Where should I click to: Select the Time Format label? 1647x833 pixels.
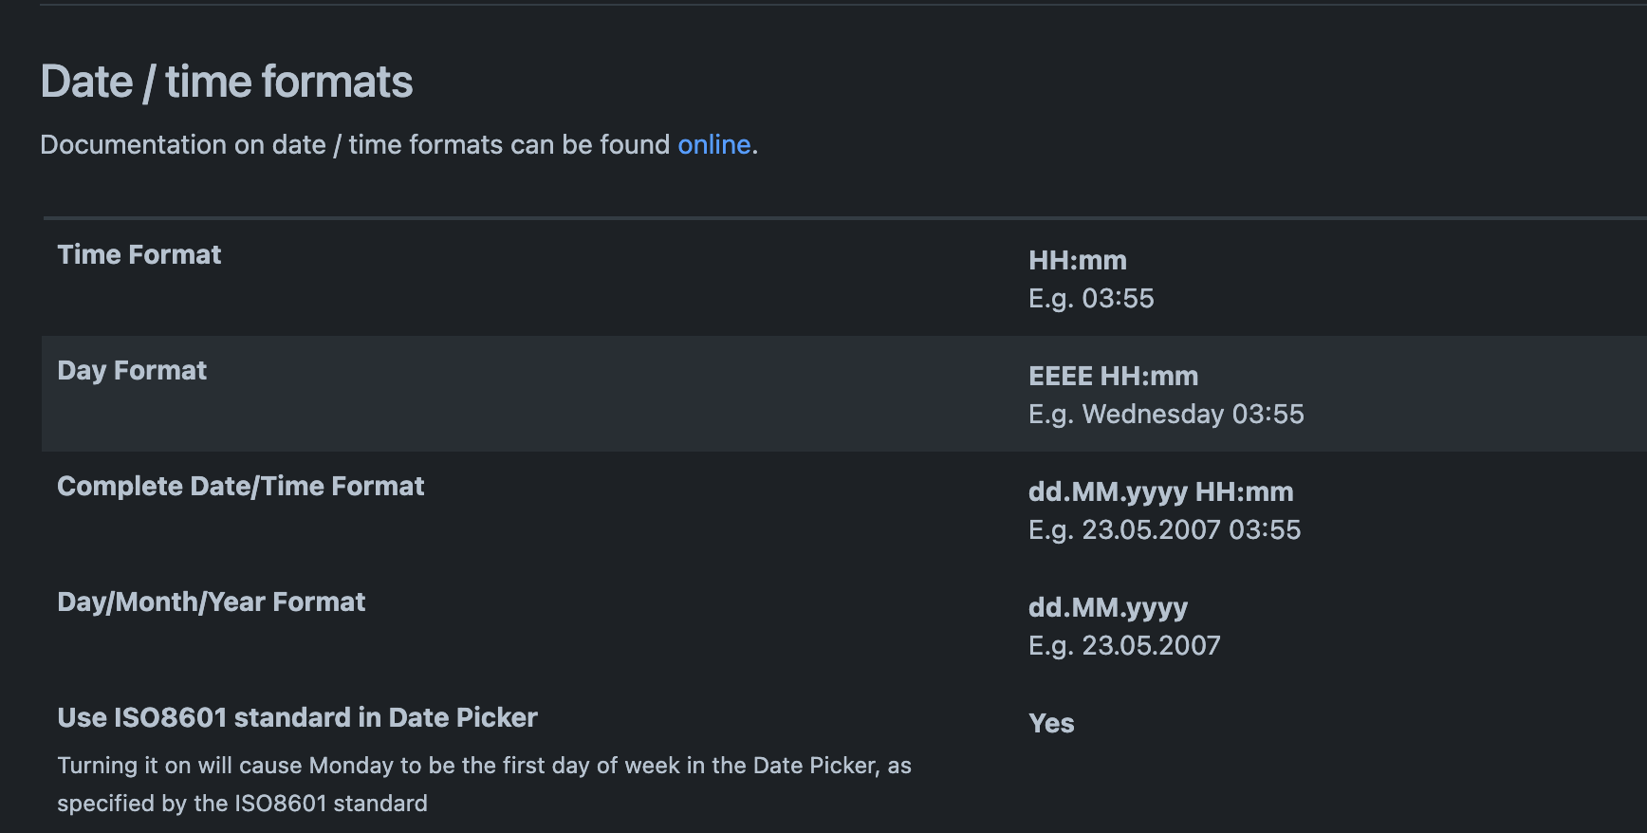pyautogui.click(x=139, y=254)
